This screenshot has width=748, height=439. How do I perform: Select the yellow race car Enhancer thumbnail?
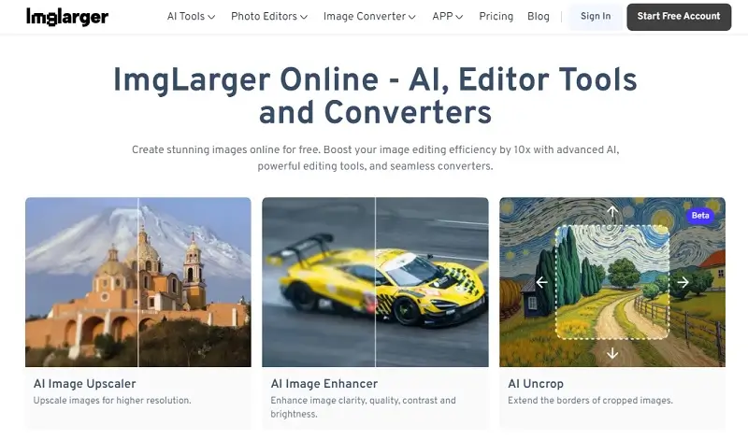(318, 282)
